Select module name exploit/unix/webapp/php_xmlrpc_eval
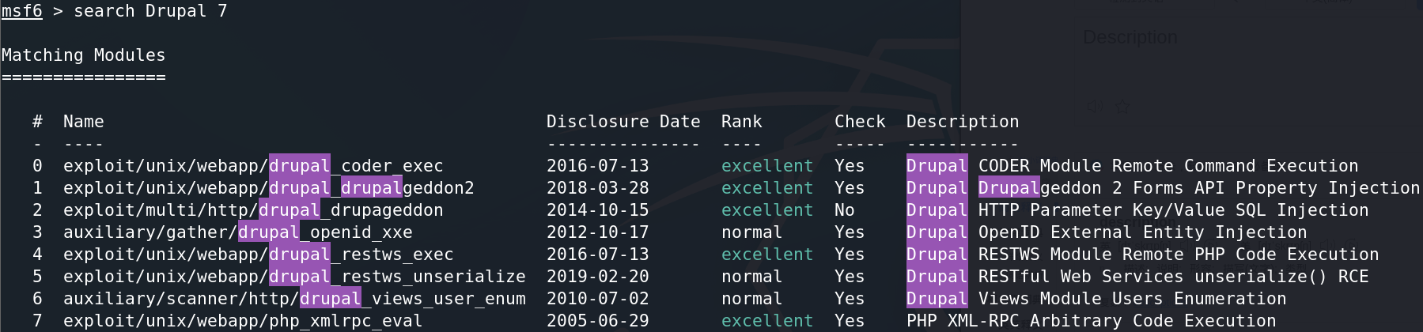Viewport: 1423px width, 332px height. point(243,321)
